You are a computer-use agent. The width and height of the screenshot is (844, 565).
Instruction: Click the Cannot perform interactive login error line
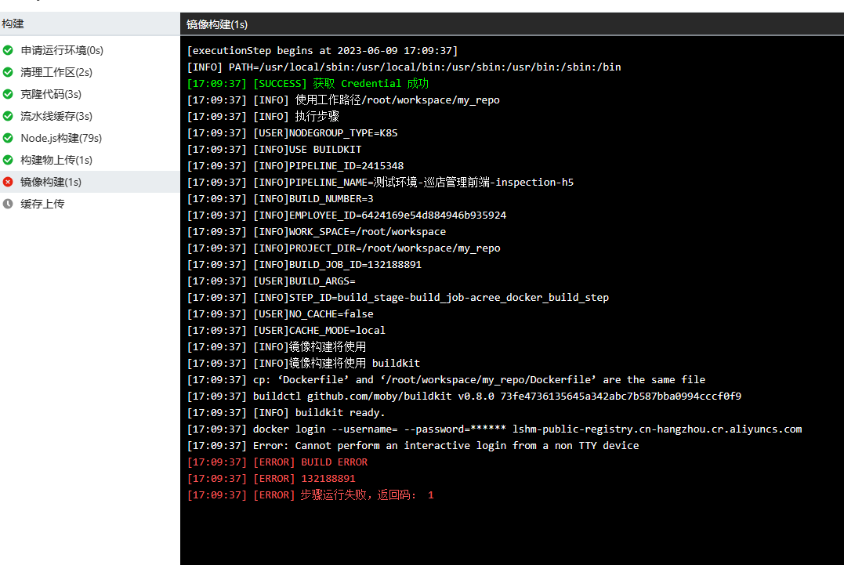click(413, 446)
